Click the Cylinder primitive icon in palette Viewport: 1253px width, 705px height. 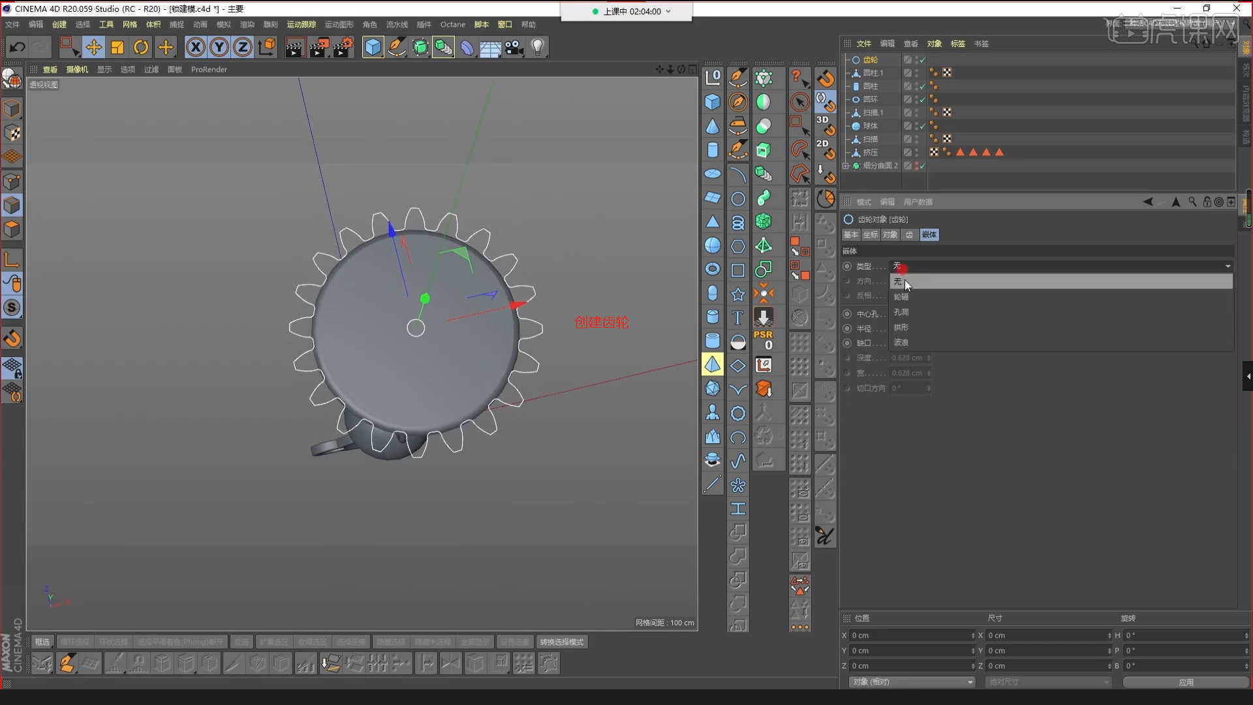[x=713, y=149]
